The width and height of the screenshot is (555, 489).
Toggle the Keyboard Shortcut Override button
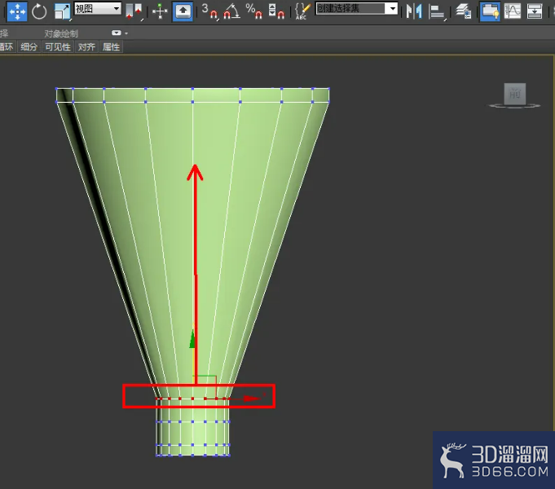[x=183, y=11]
